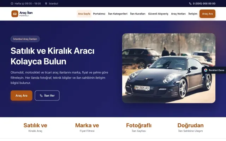Click the Araç Ara button in the hero section
This screenshot has width=226, height=141.
coord(22,96)
